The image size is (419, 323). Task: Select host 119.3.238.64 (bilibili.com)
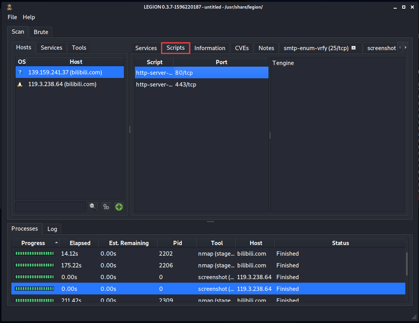point(70,84)
